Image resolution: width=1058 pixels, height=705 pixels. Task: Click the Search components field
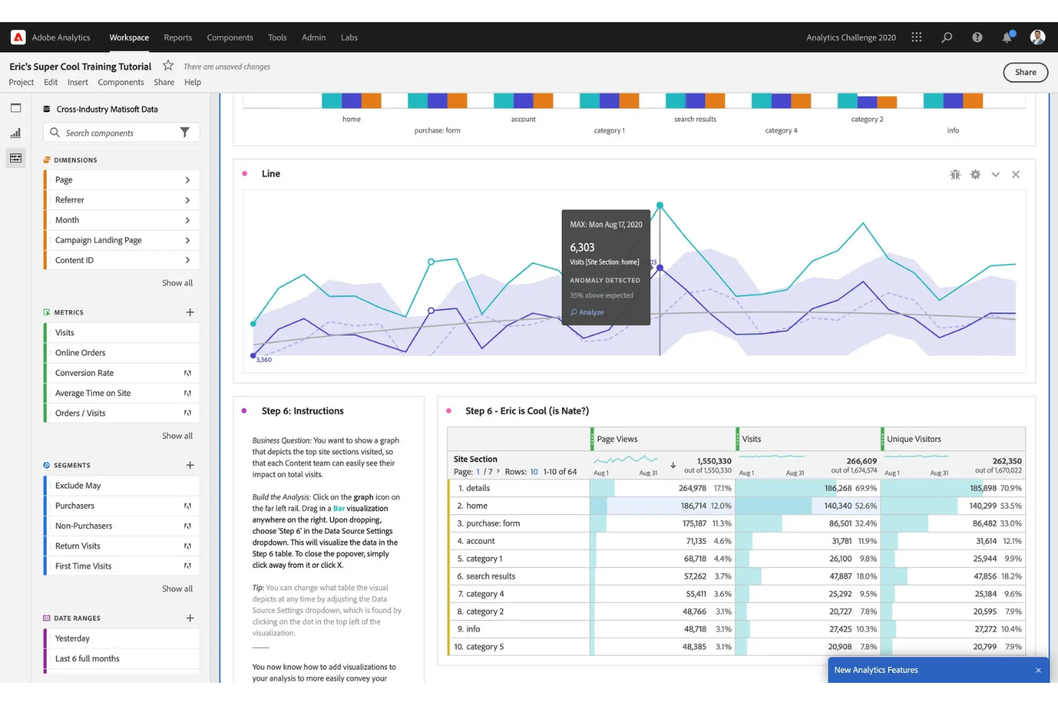[122, 133]
